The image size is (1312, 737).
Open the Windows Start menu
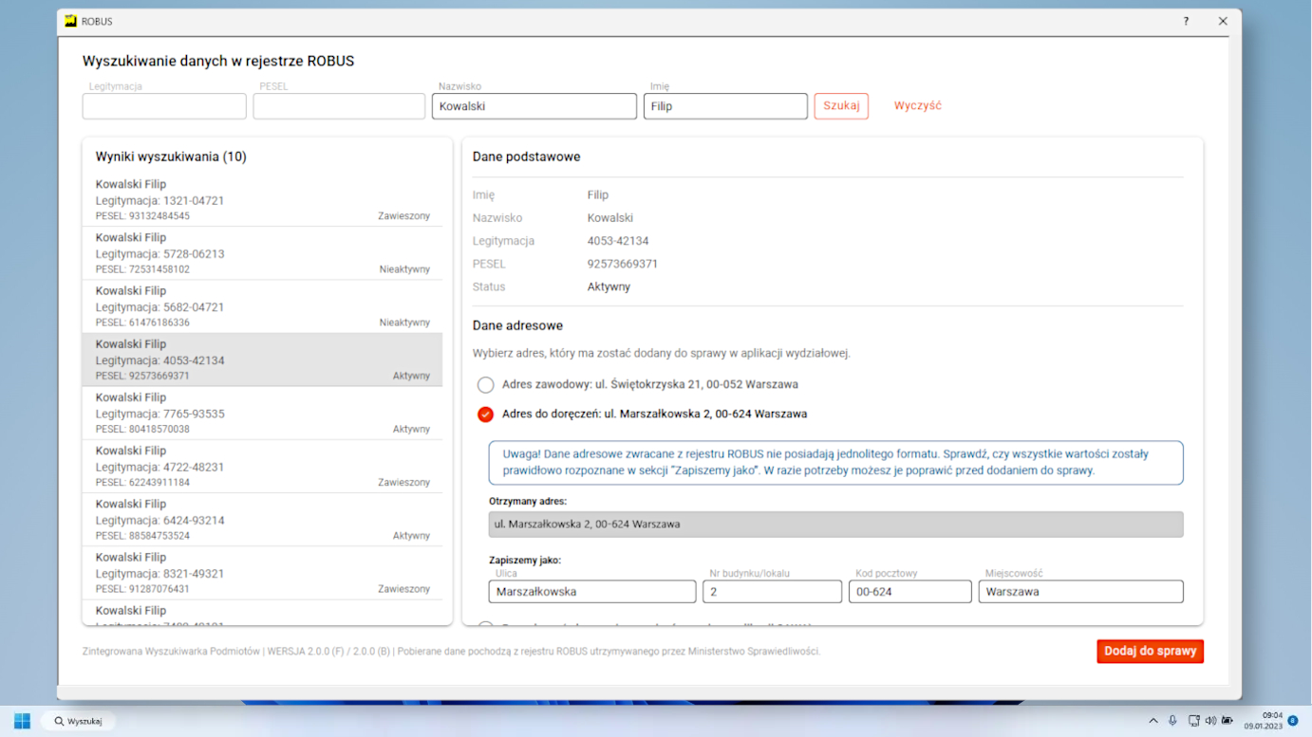[22, 721]
